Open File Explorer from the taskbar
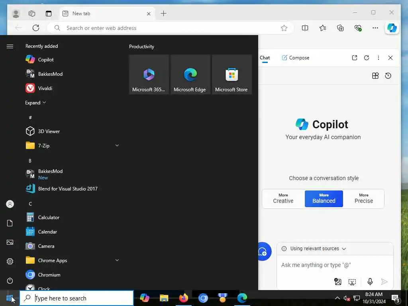 (x=164, y=298)
